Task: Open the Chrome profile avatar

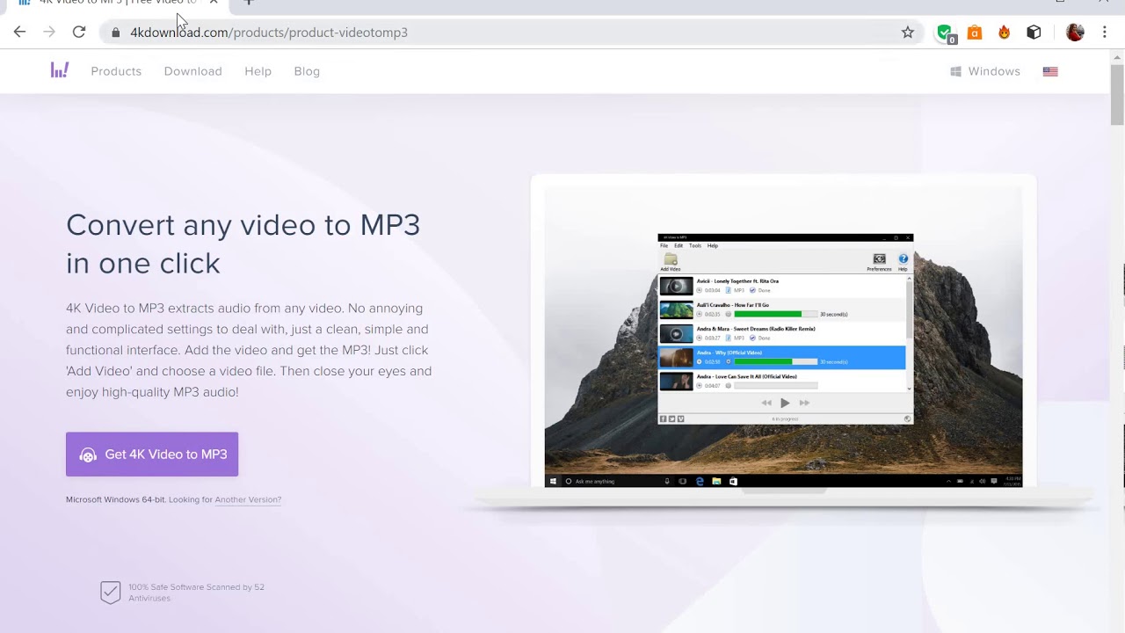Action: pos(1075,33)
